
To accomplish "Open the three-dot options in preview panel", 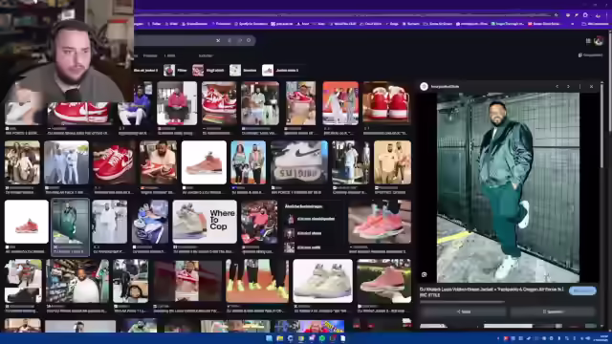I will point(580,87).
